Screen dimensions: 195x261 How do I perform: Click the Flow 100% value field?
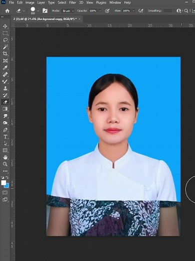tap(126, 11)
